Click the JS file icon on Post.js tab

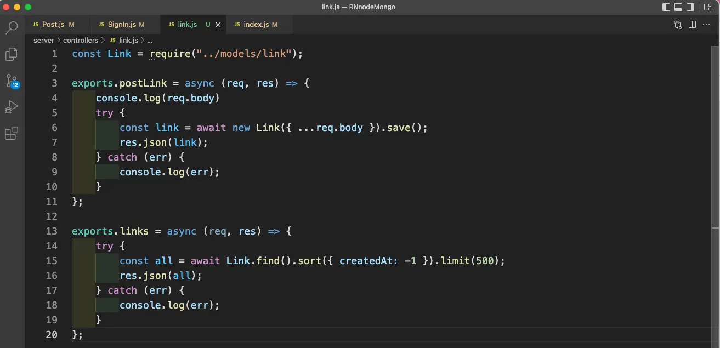pyautogui.click(x=36, y=25)
